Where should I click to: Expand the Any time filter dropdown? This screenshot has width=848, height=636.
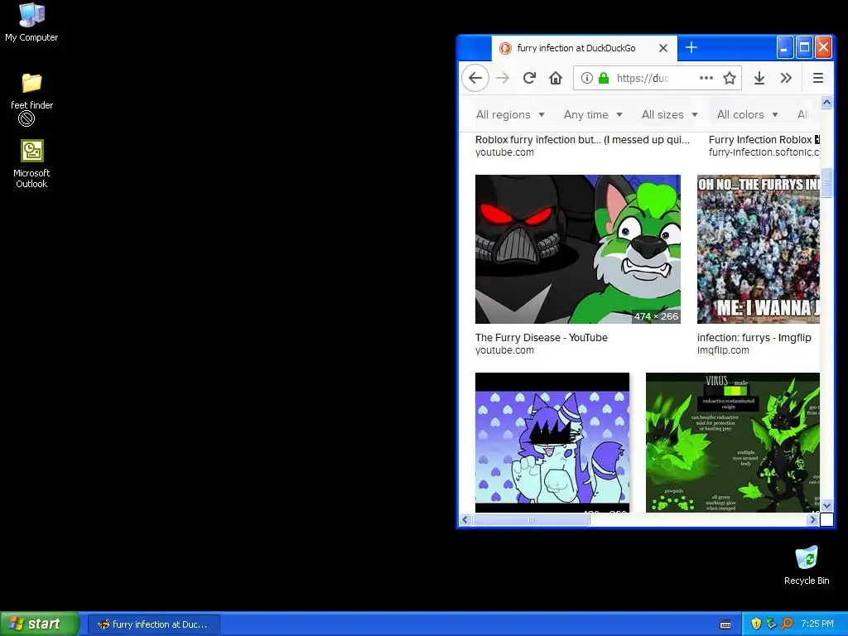click(x=593, y=114)
